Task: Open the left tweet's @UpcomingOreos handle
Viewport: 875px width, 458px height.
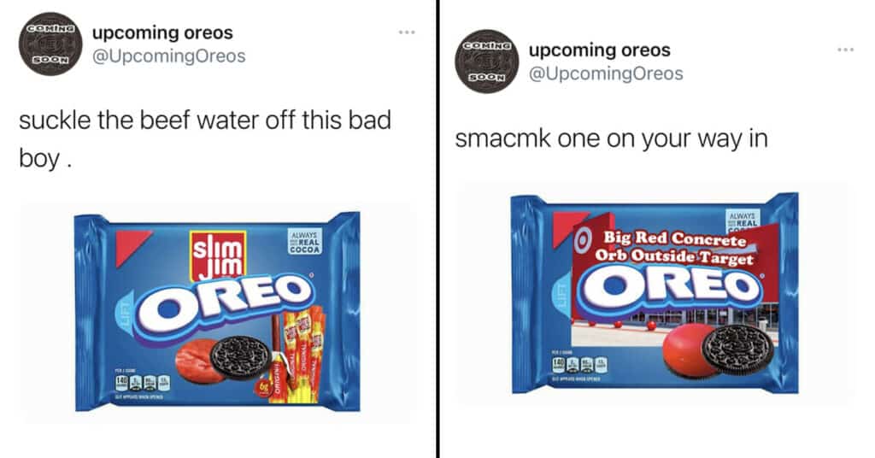Action: point(168,56)
